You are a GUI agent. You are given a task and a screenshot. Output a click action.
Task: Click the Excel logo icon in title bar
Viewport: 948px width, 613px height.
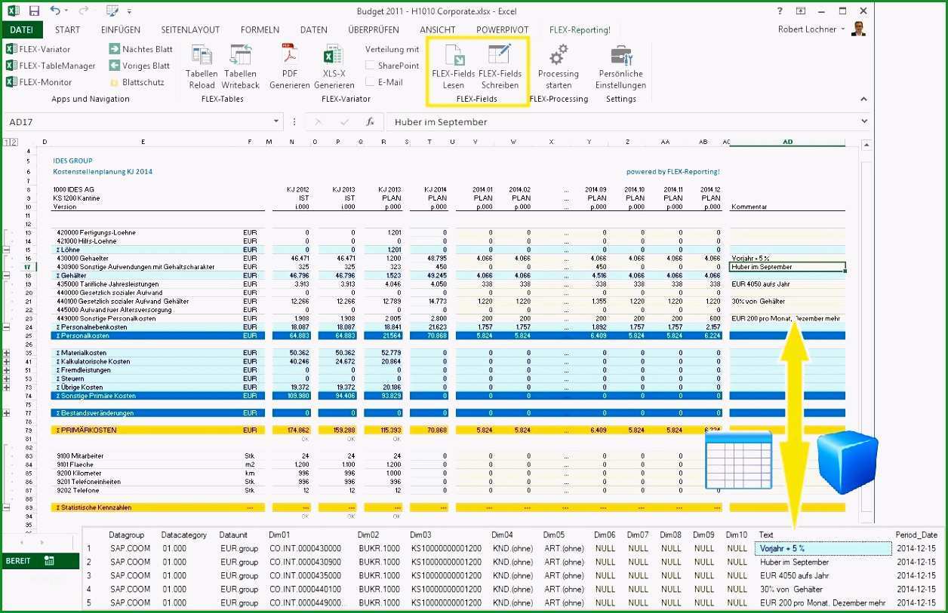(13, 11)
